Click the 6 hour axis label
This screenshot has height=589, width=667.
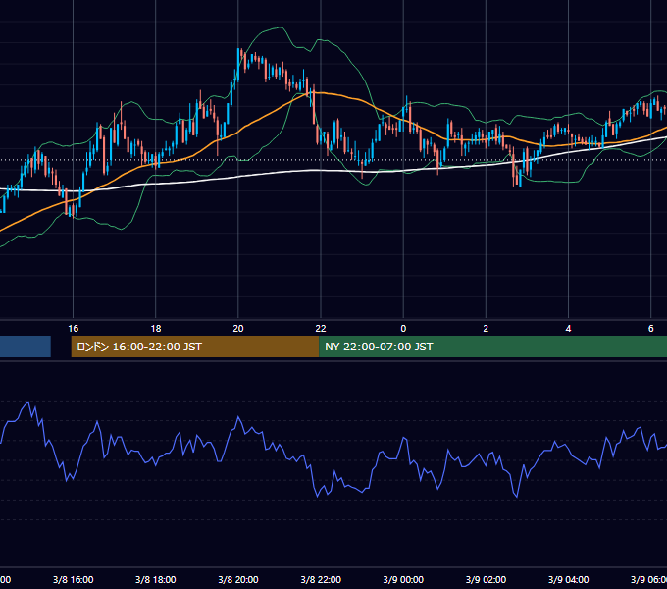point(651,329)
